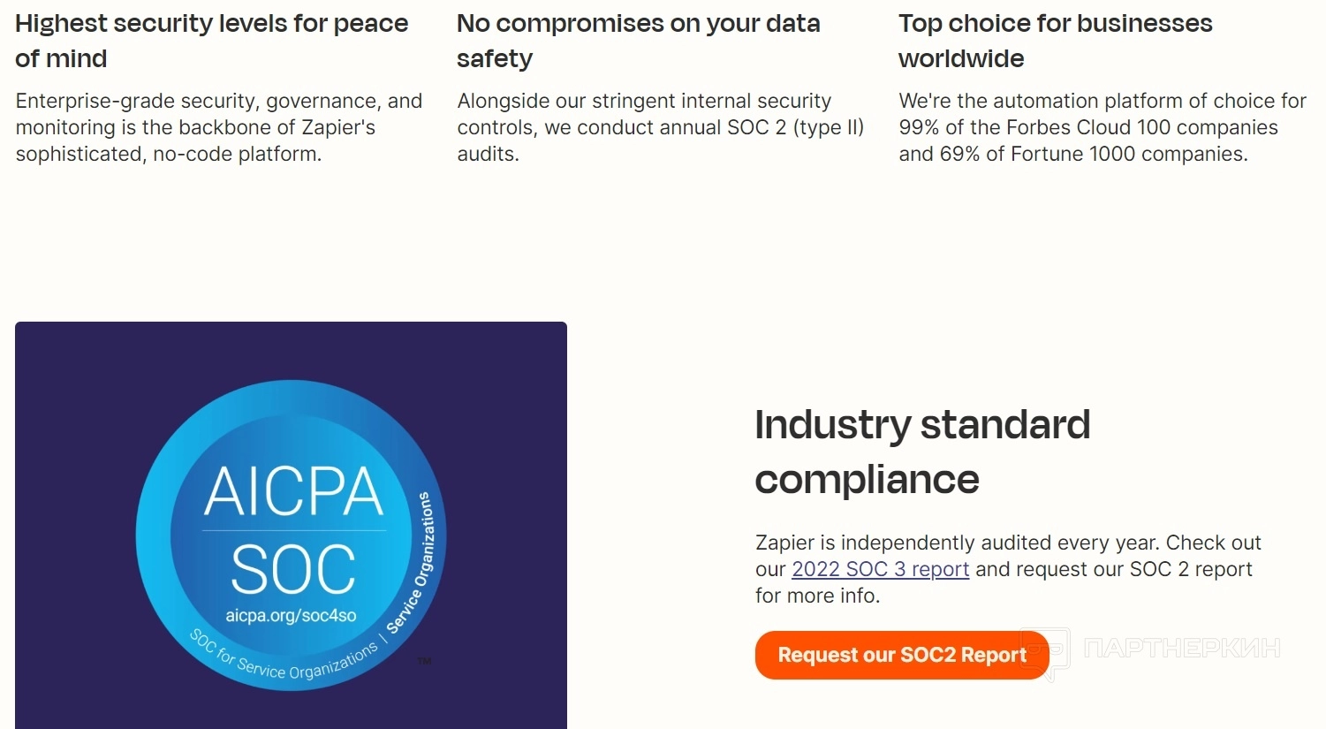Click the large SOC lettering in badge
This screenshot has height=729, width=1326.
coord(293,569)
